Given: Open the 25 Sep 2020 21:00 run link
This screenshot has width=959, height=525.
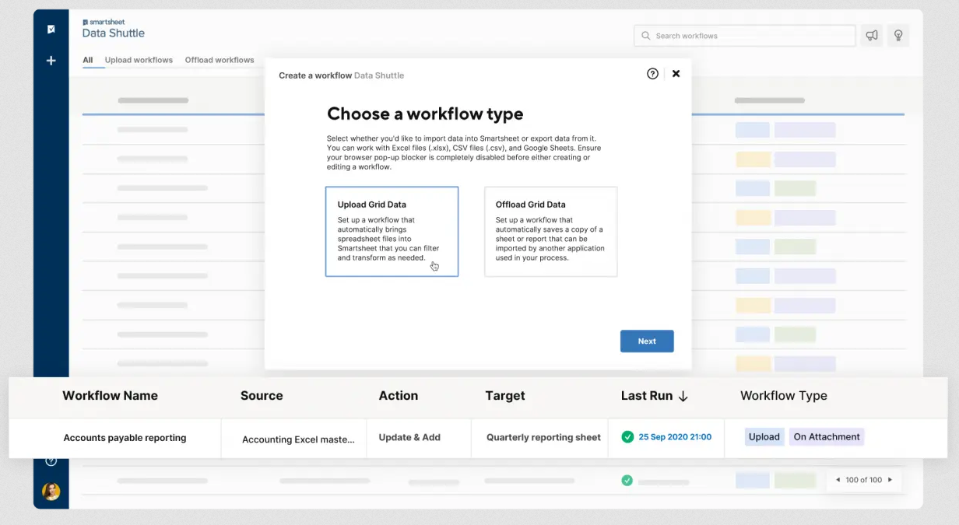Looking at the screenshot, I should (675, 437).
